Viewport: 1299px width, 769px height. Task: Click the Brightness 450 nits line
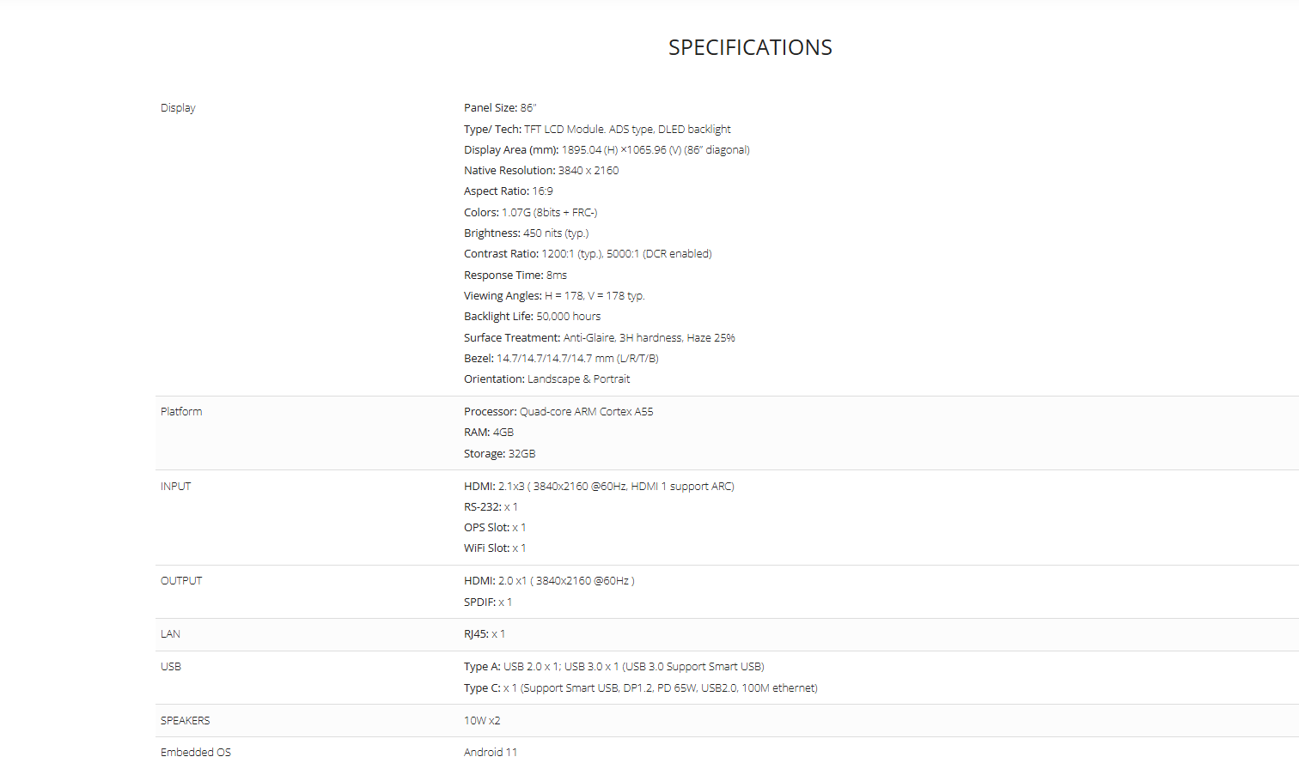click(526, 233)
